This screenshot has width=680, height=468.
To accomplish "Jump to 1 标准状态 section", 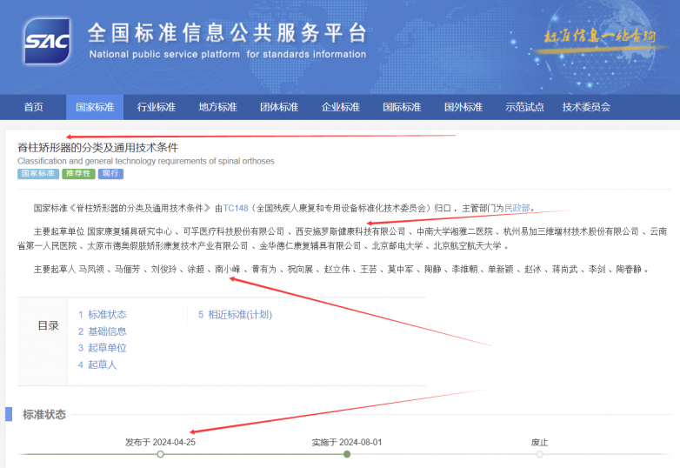I will (103, 314).
